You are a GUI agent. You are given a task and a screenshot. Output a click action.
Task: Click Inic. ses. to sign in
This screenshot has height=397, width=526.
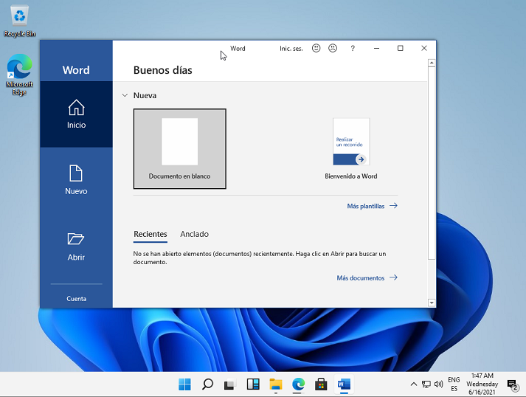point(291,49)
